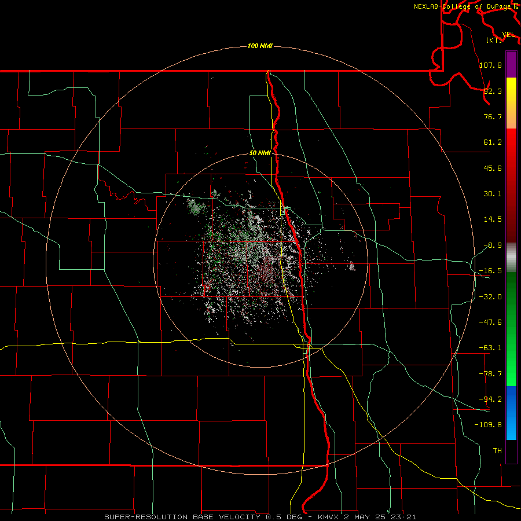Screen dimensions: 521x521
Task: Click the purple top segment of color bar
Action: (x=511, y=64)
